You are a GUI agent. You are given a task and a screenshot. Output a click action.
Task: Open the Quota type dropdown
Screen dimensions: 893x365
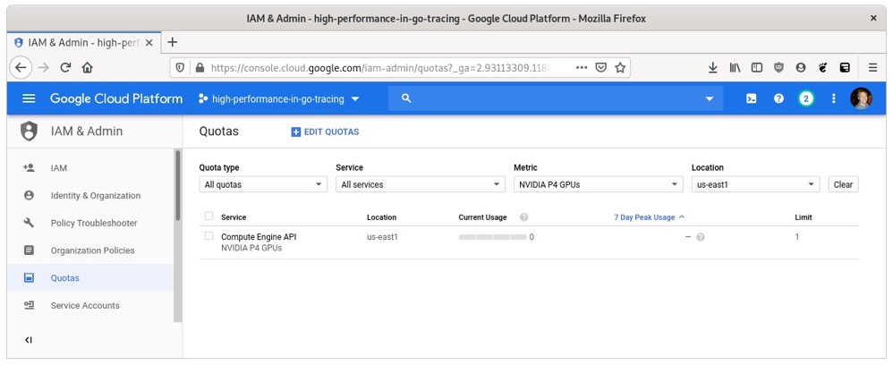click(263, 184)
